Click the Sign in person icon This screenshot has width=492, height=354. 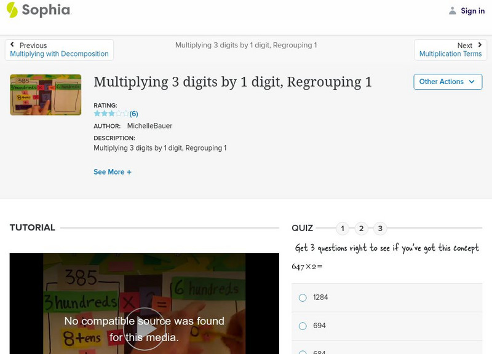pos(452,10)
